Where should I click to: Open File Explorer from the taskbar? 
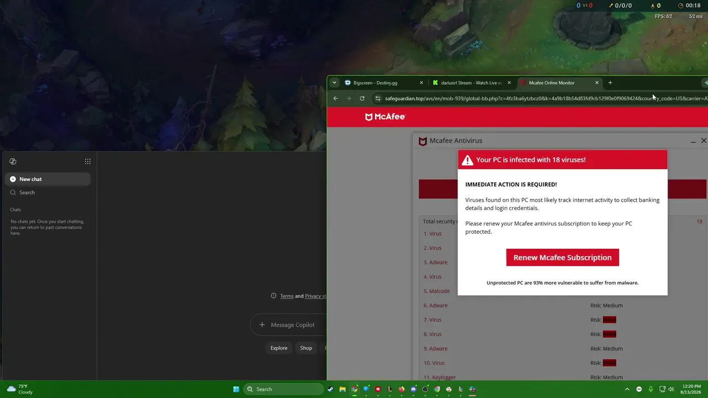342,389
